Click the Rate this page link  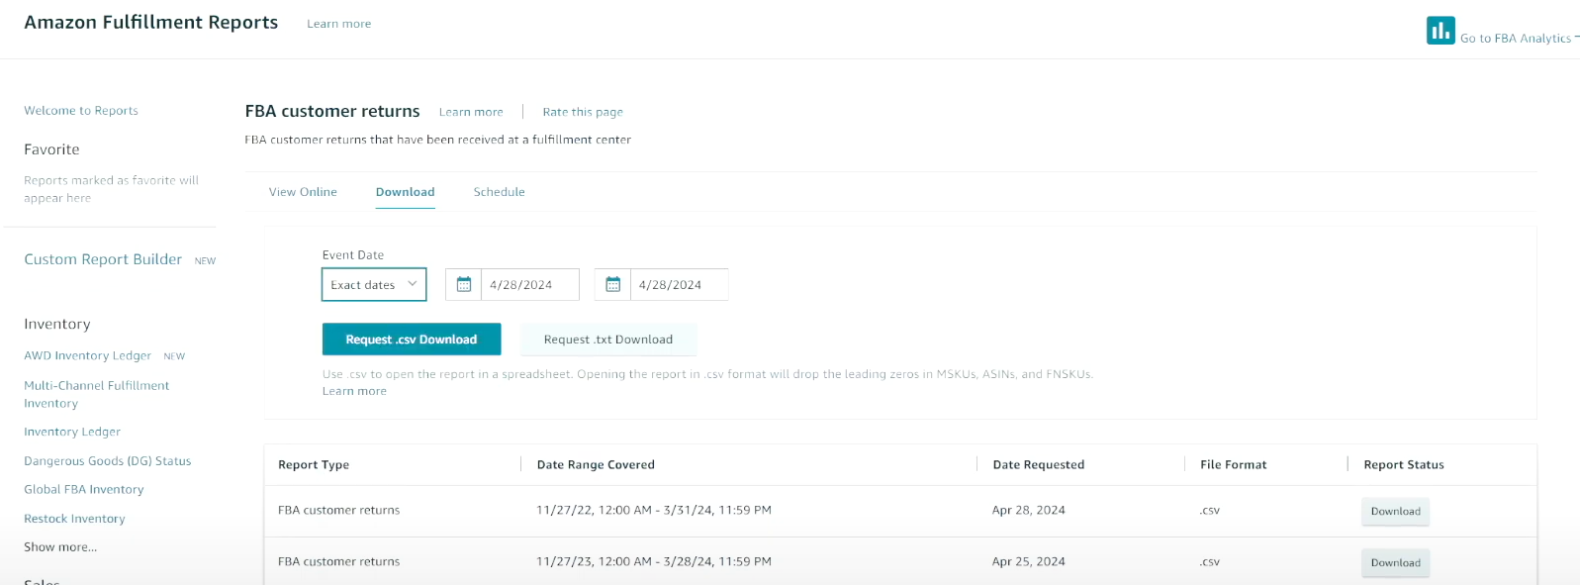583,112
